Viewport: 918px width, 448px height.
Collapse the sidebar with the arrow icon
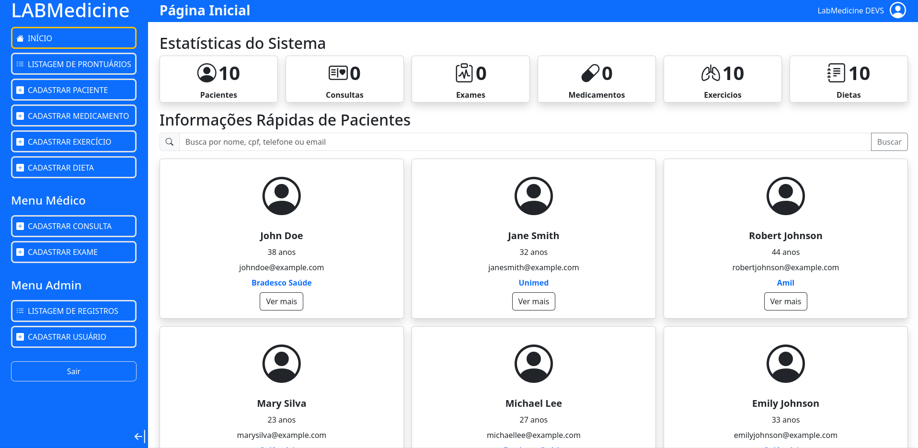tap(139, 437)
